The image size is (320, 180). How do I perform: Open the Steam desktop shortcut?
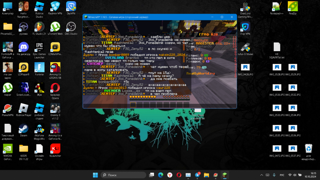(x=23, y=130)
